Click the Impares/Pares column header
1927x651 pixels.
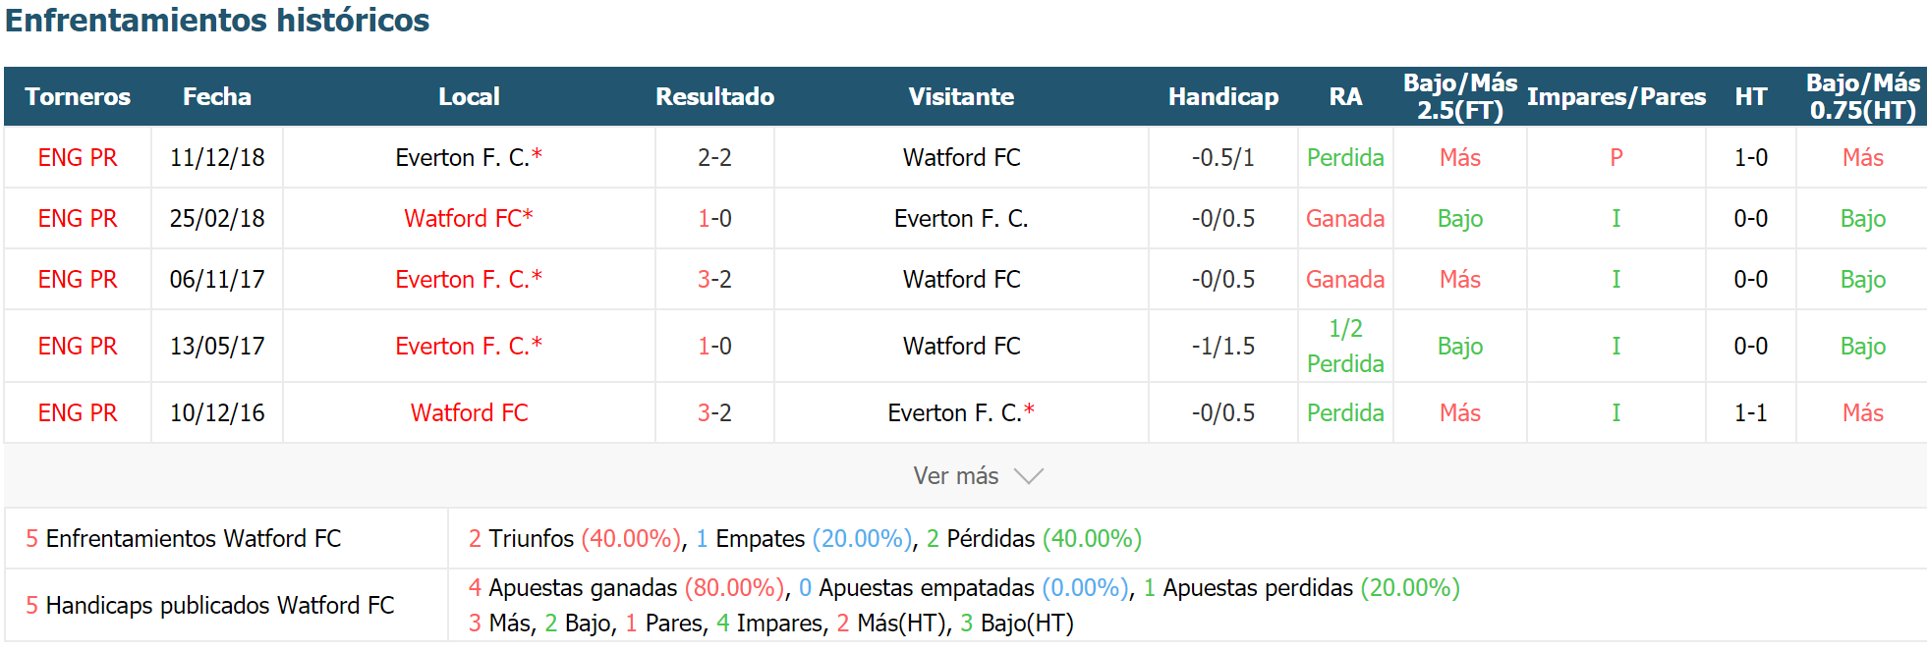coord(1616,96)
